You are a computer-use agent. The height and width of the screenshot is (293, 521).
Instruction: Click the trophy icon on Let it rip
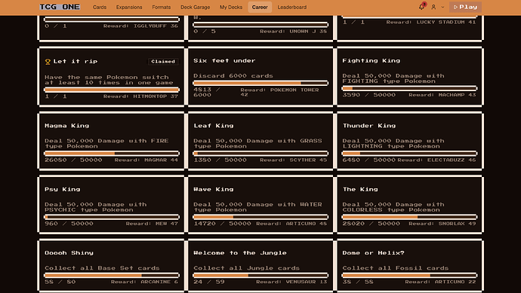[48, 62]
